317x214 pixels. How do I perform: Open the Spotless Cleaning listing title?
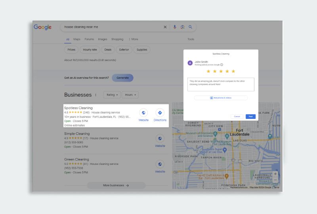[x=78, y=108]
